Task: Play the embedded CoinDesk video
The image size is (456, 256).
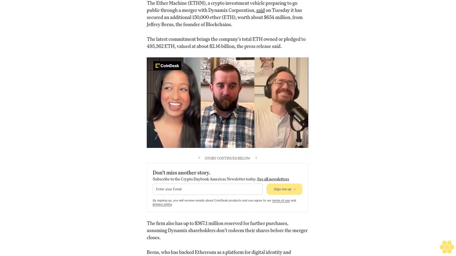Action: point(227,102)
